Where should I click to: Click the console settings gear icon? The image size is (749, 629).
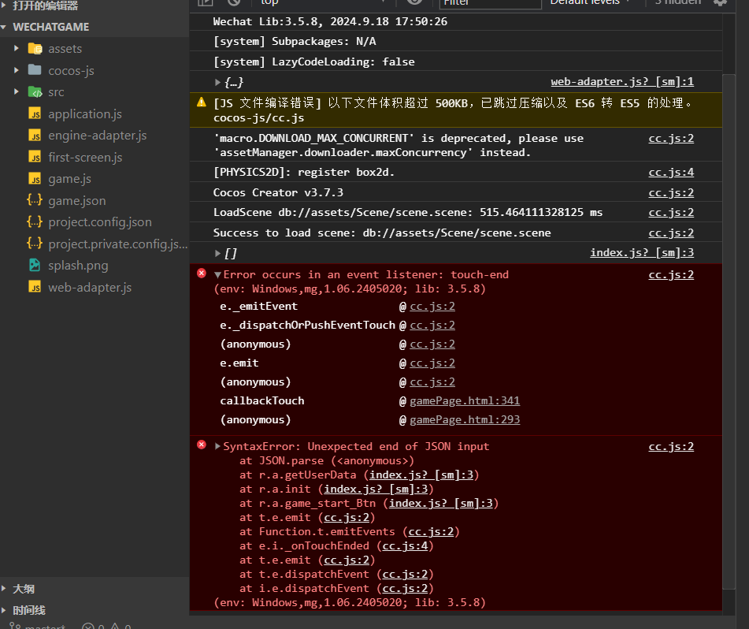(x=719, y=2)
